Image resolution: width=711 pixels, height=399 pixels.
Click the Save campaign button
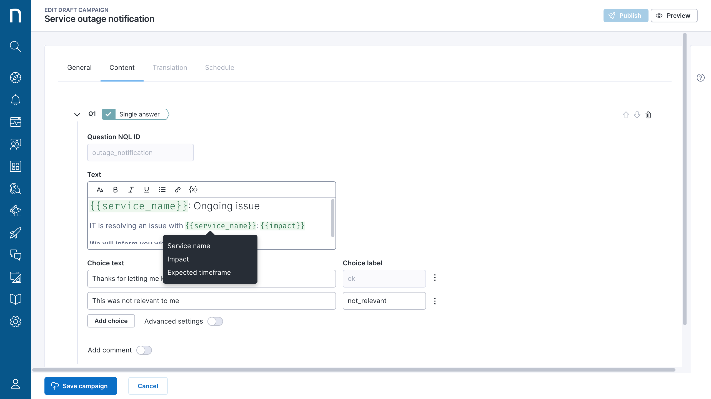81,386
